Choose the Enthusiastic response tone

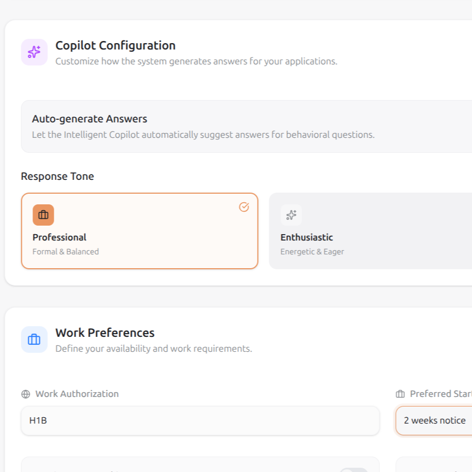(x=370, y=231)
